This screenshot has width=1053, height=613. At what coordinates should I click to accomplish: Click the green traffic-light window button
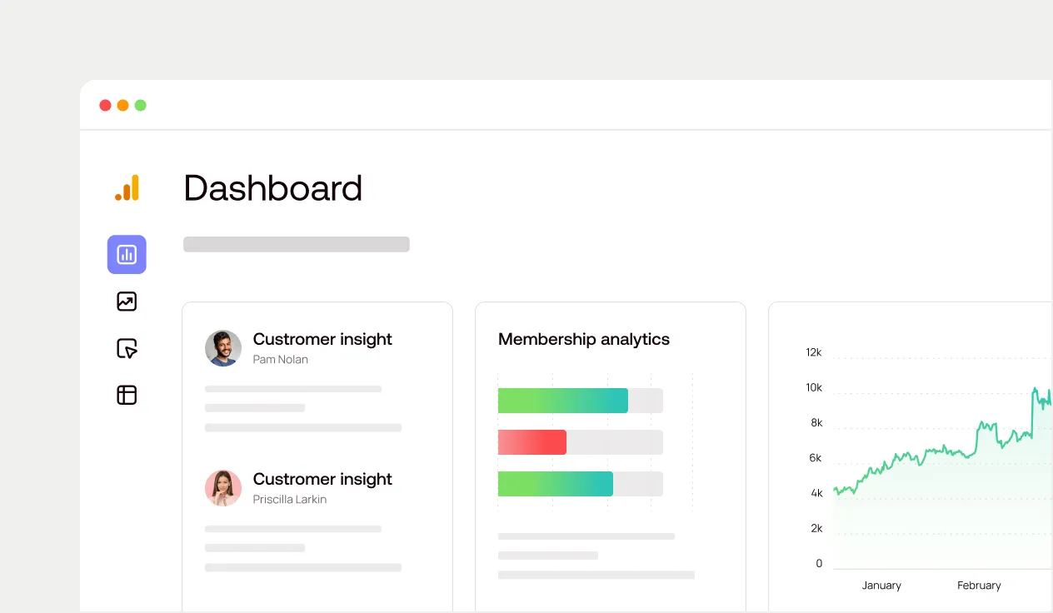point(141,105)
